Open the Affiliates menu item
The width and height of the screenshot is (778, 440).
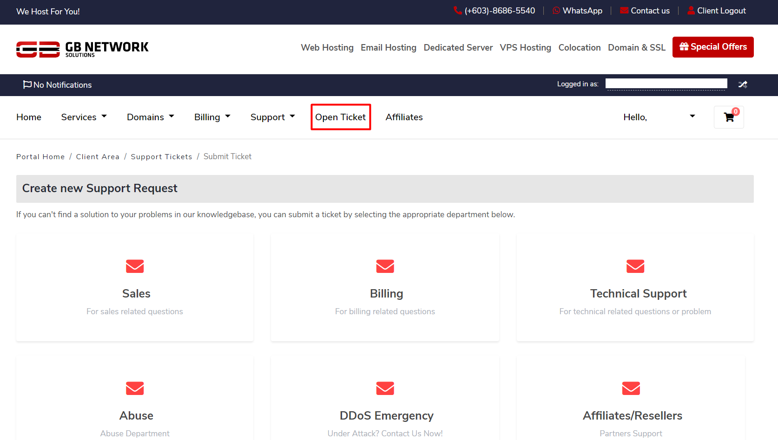[404, 117]
